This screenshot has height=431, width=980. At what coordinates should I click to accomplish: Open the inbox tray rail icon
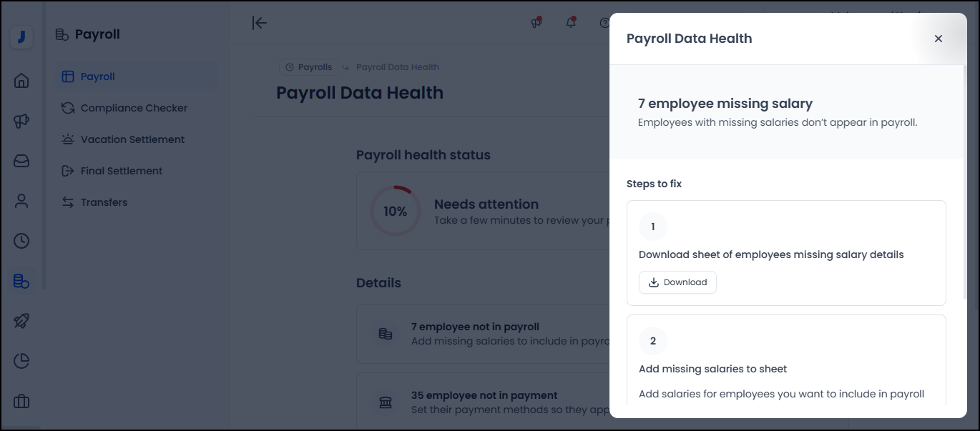(x=21, y=161)
